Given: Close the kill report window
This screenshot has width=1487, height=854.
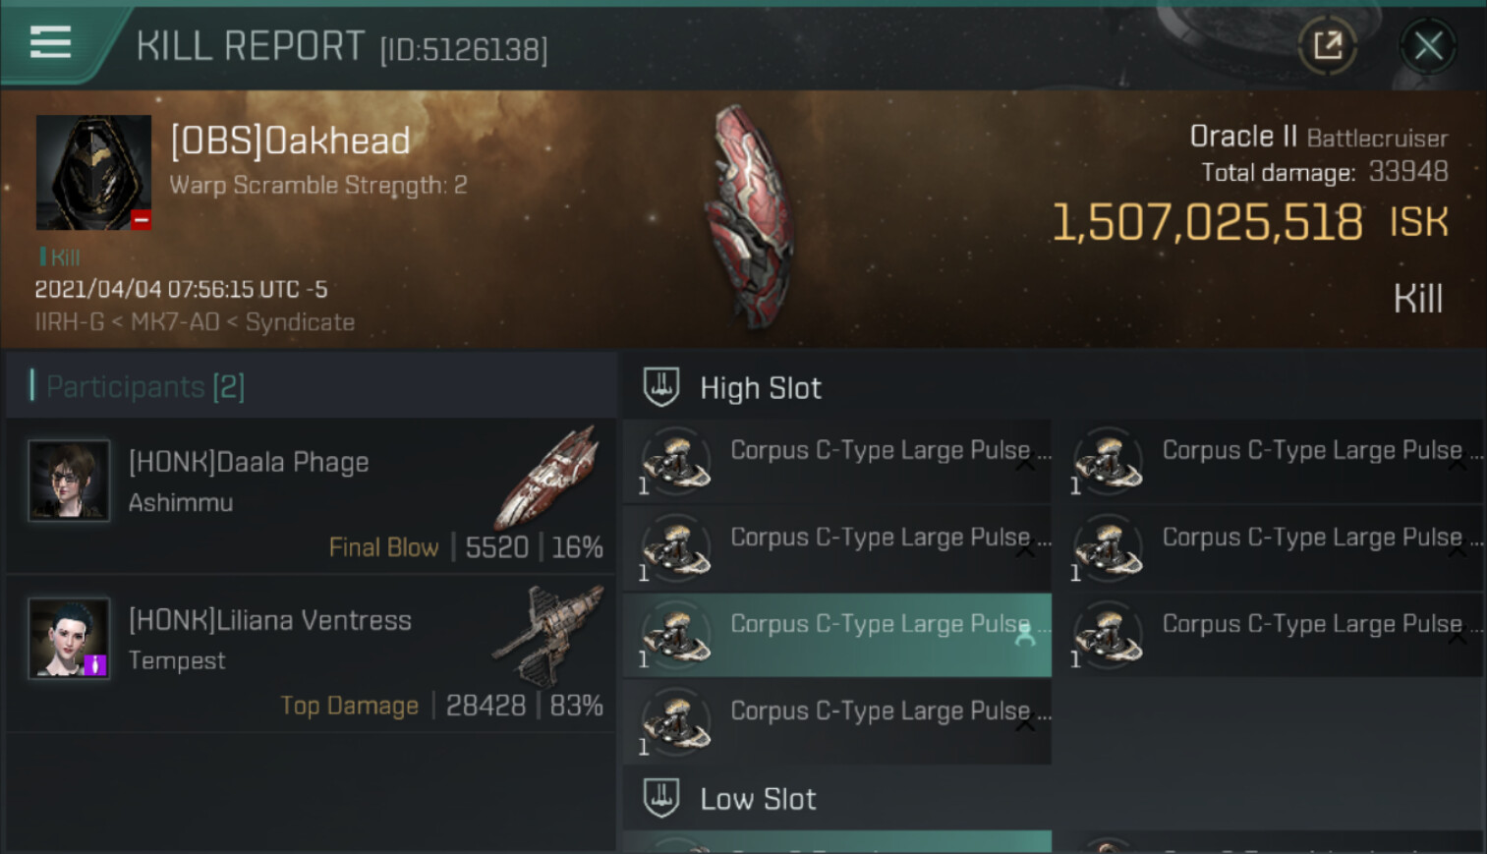Looking at the screenshot, I should pos(1427,45).
